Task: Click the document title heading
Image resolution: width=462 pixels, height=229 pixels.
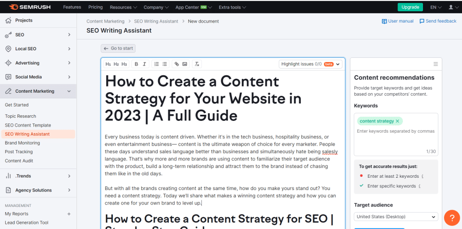Action: coord(203,98)
